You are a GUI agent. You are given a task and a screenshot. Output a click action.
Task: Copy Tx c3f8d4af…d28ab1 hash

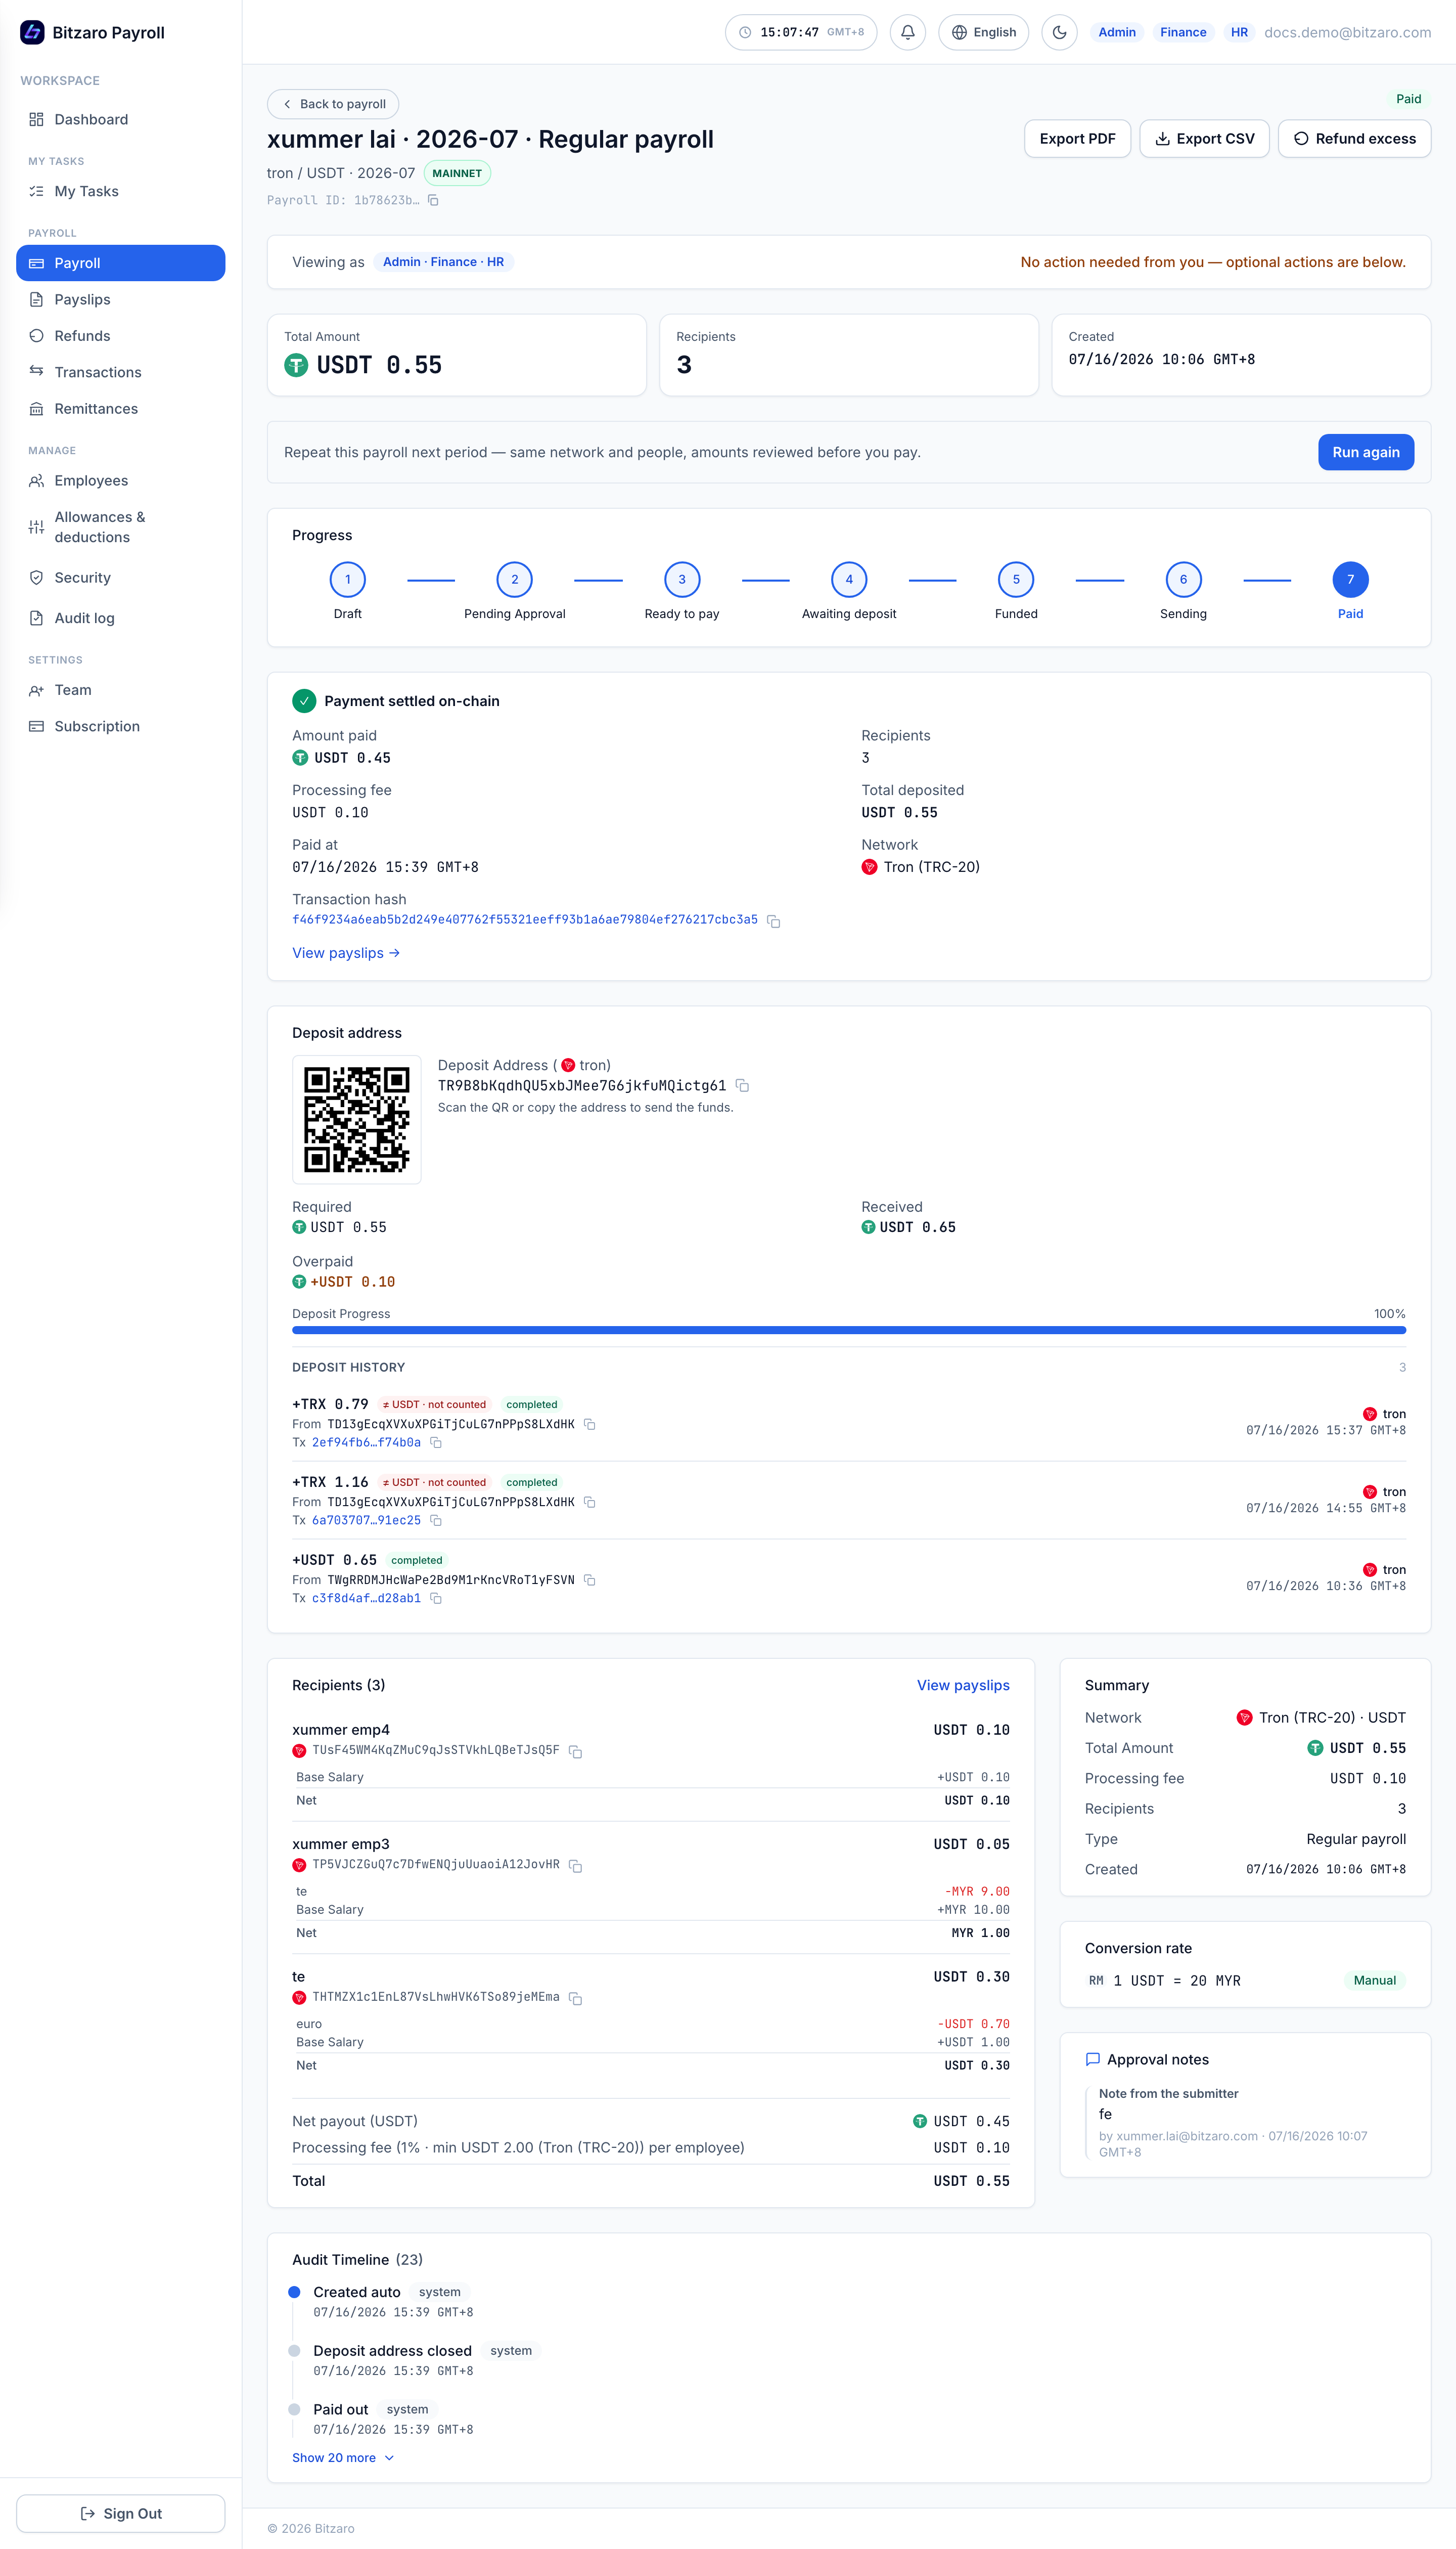[436, 1599]
